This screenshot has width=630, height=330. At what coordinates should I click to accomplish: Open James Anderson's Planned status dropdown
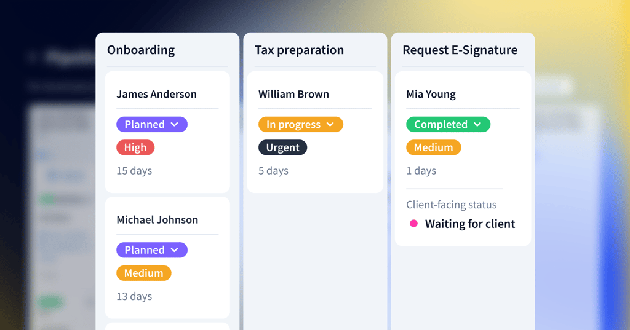tap(151, 124)
